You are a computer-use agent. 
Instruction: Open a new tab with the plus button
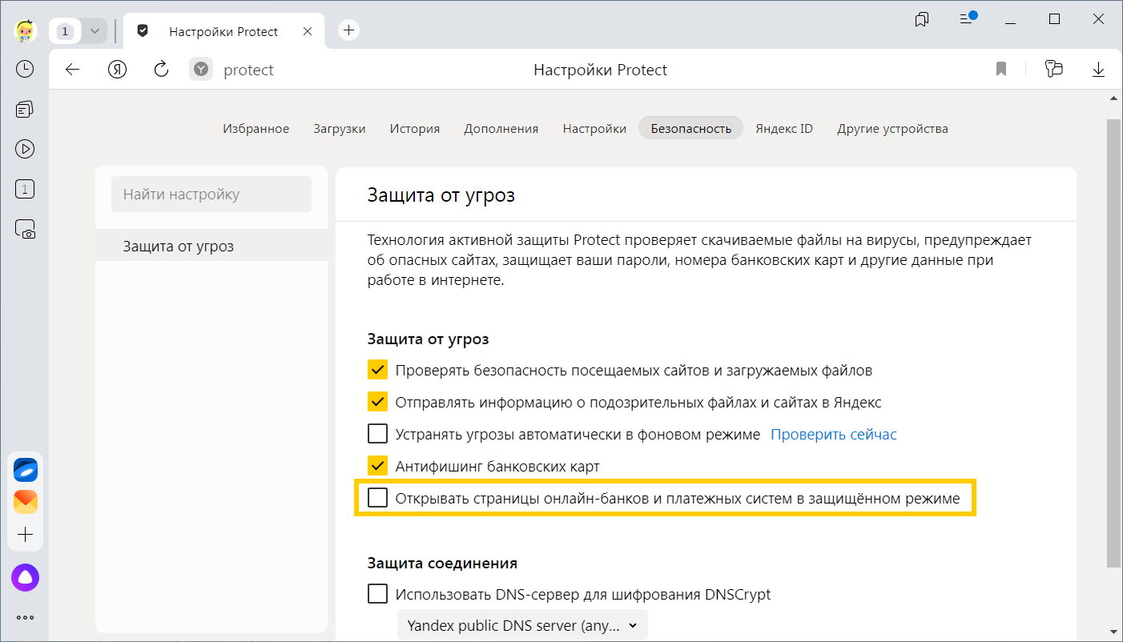click(348, 31)
